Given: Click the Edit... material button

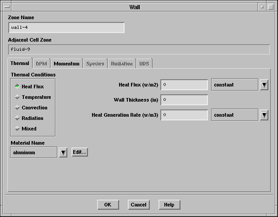Looking at the screenshot, I should point(79,152).
